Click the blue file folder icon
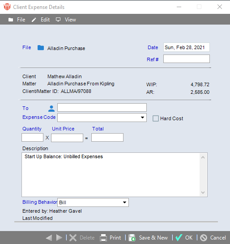230x244 pixels. click(41, 48)
